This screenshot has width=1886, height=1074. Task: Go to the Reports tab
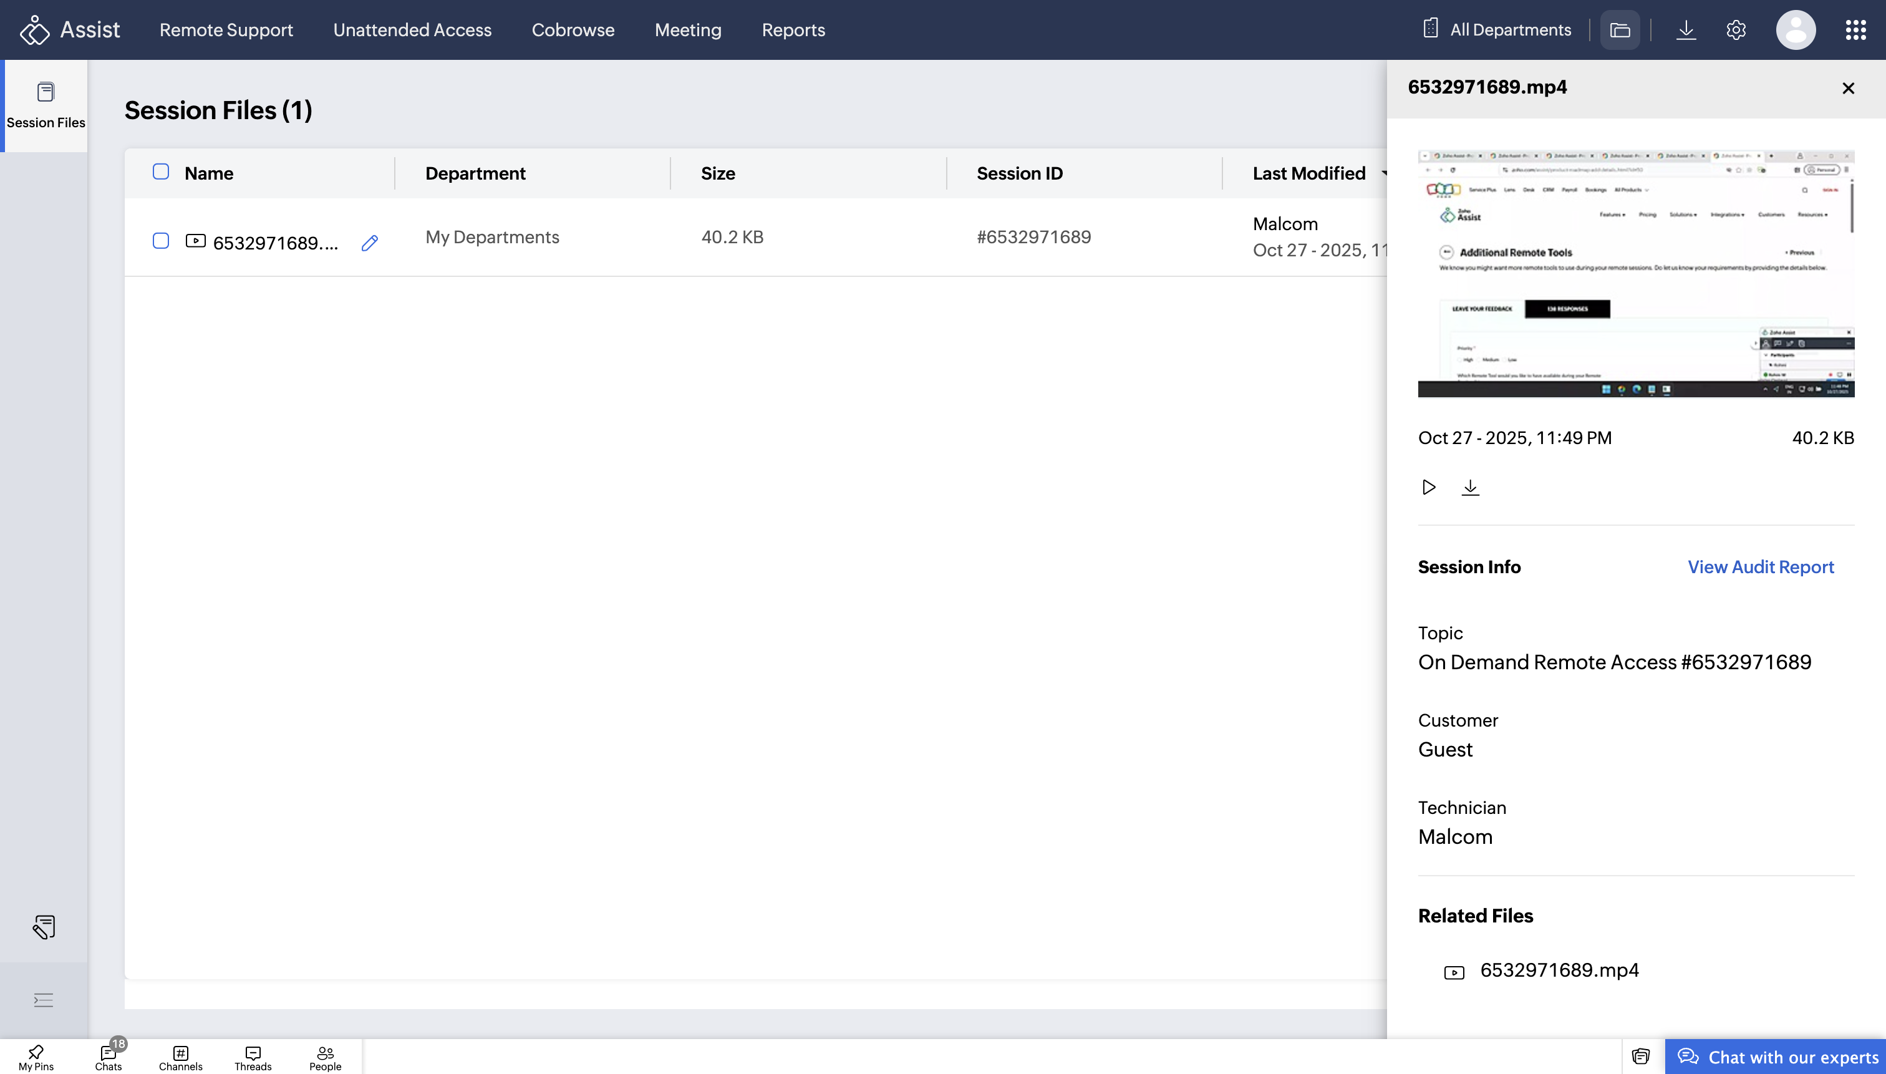pos(793,30)
